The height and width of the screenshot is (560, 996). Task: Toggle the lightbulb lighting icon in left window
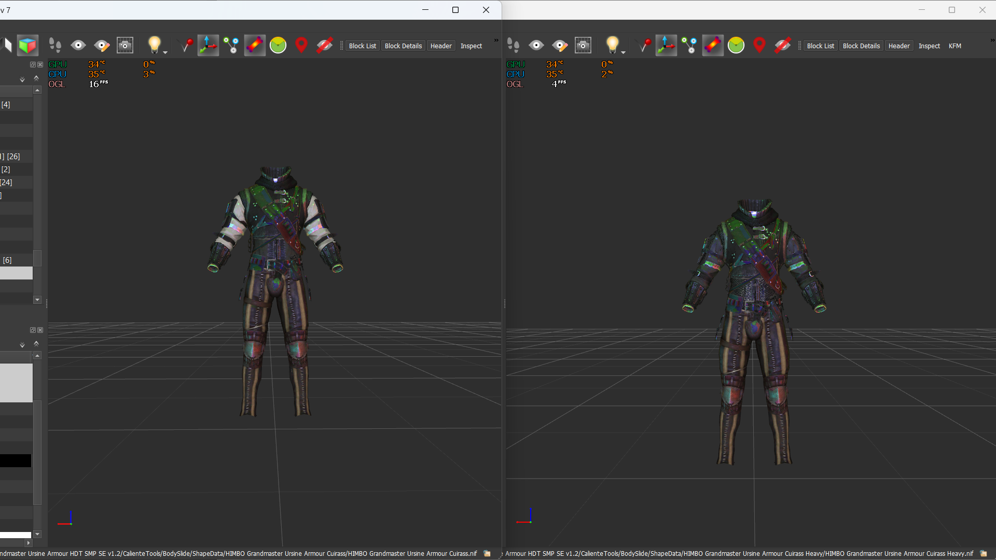coord(154,45)
